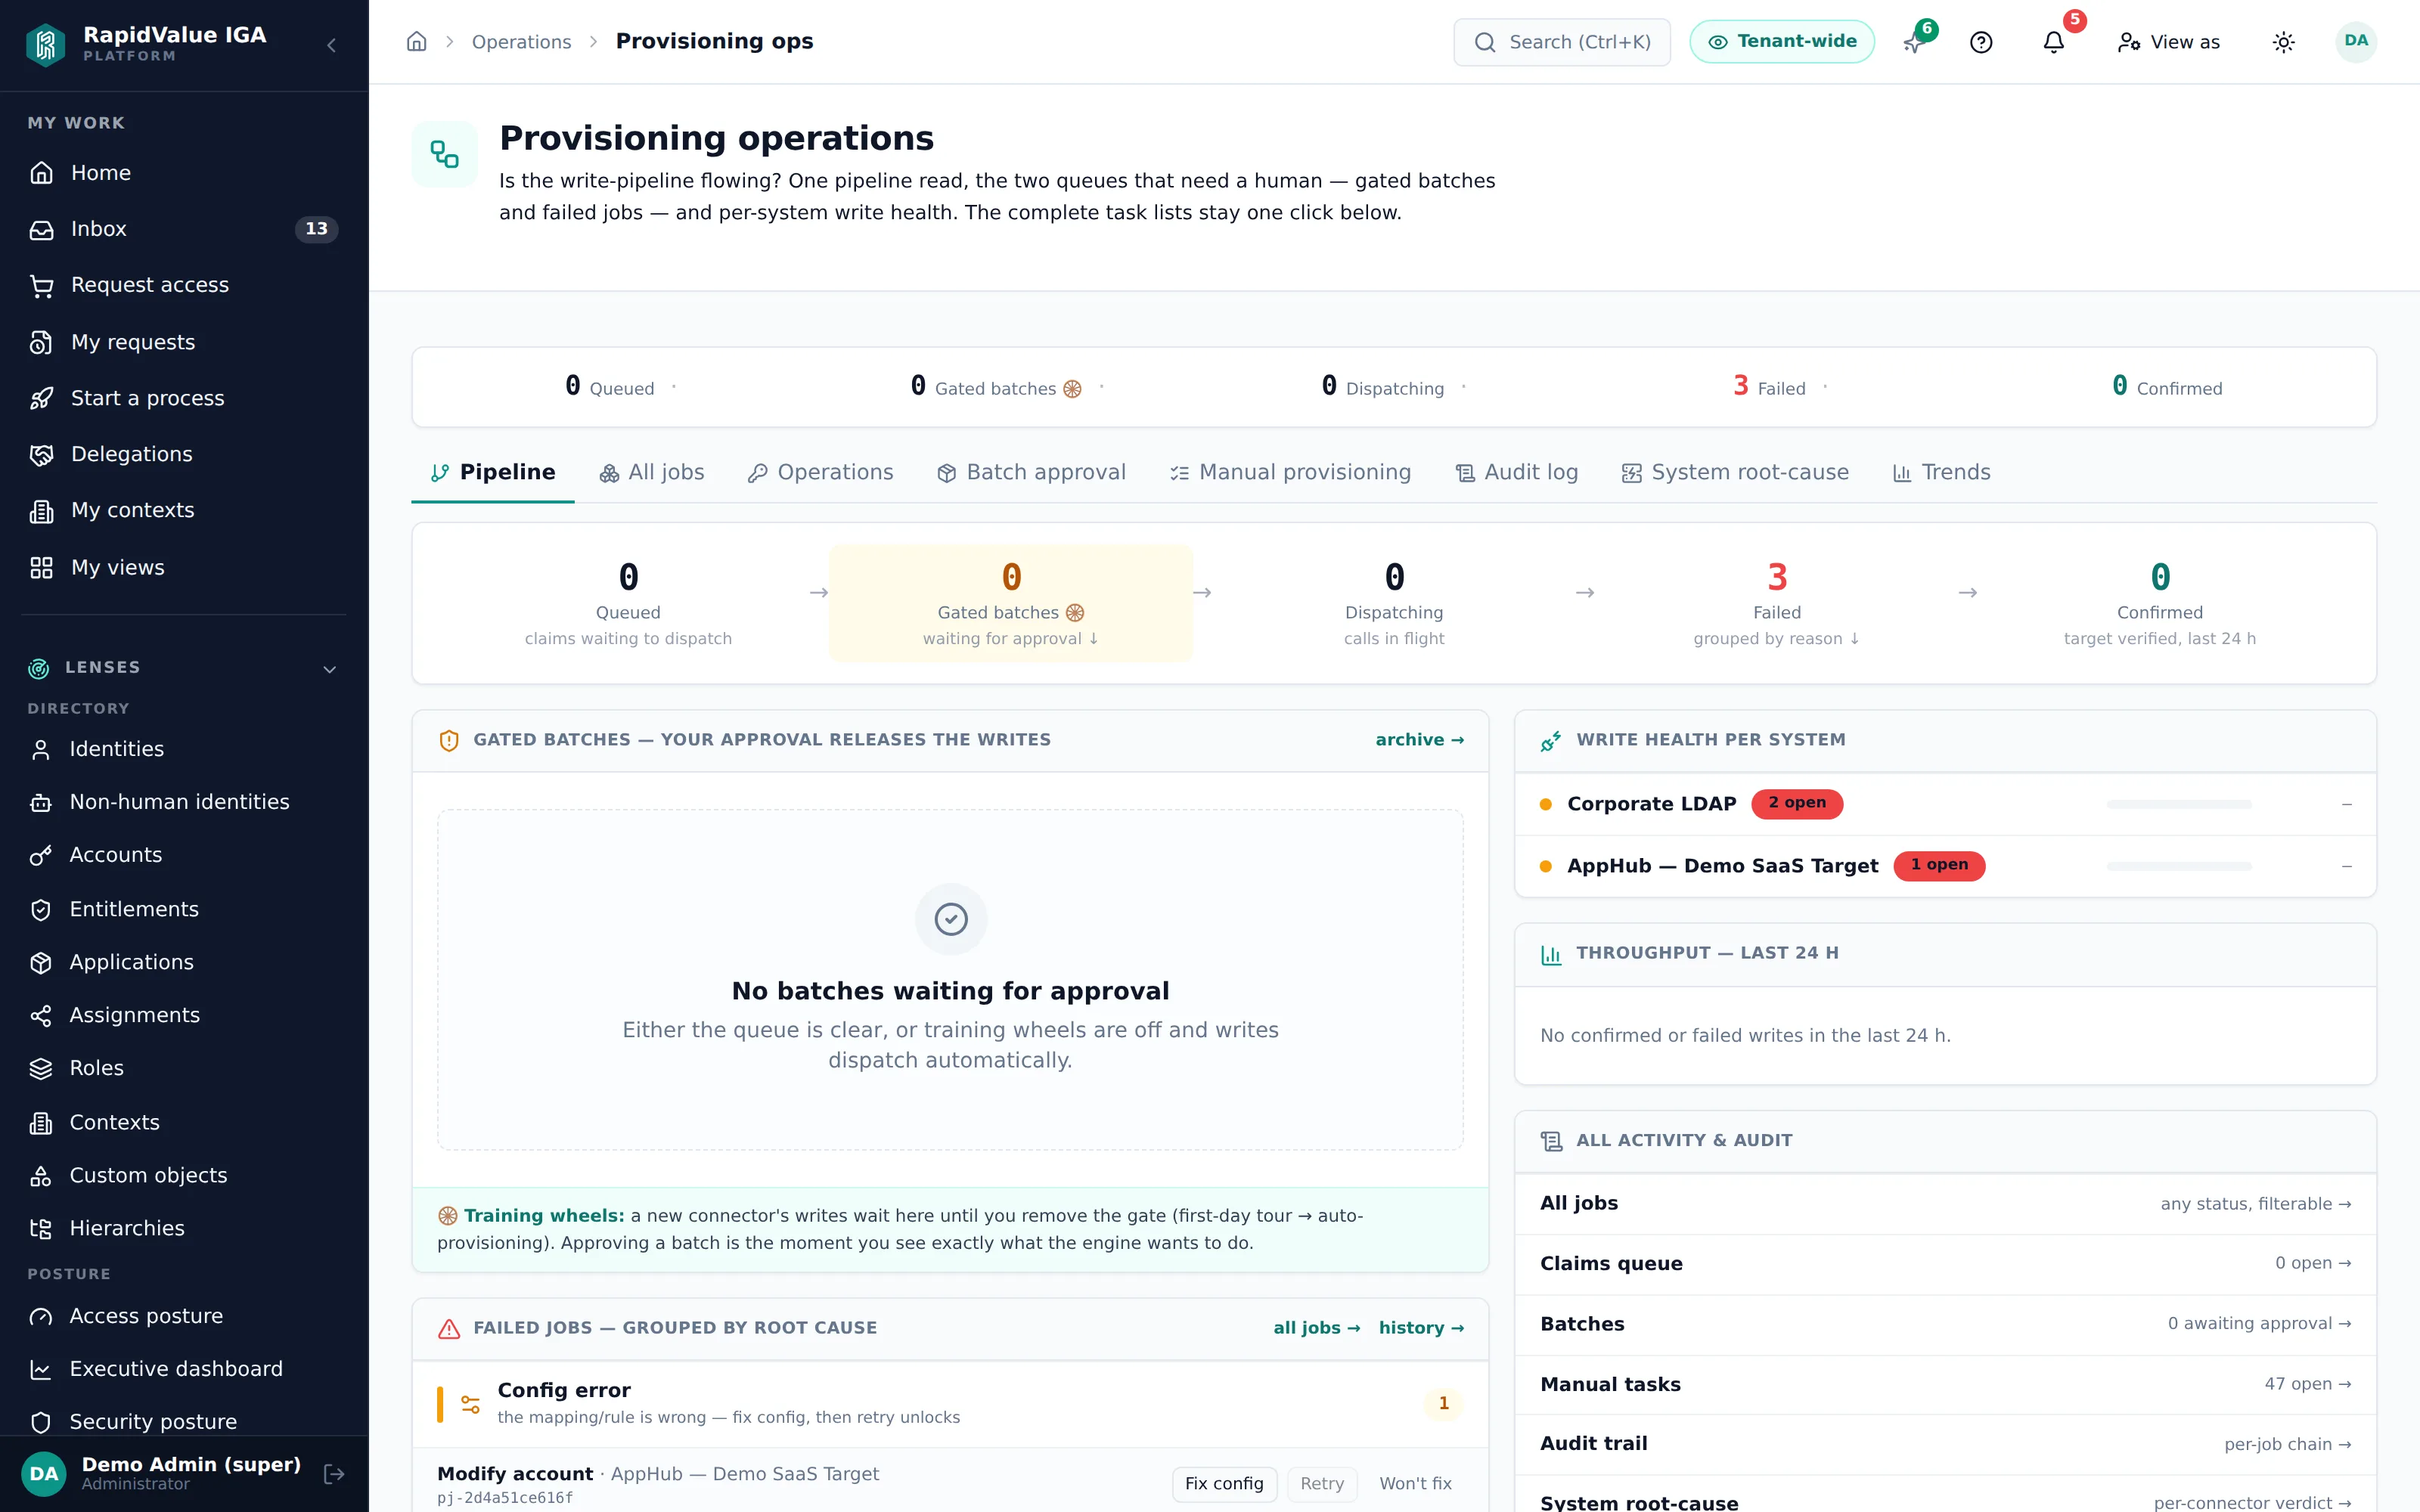Image resolution: width=2420 pixels, height=1512 pixels.
Task: Click the AppHub health progress bar
Action: click(x=2179, y=866)
